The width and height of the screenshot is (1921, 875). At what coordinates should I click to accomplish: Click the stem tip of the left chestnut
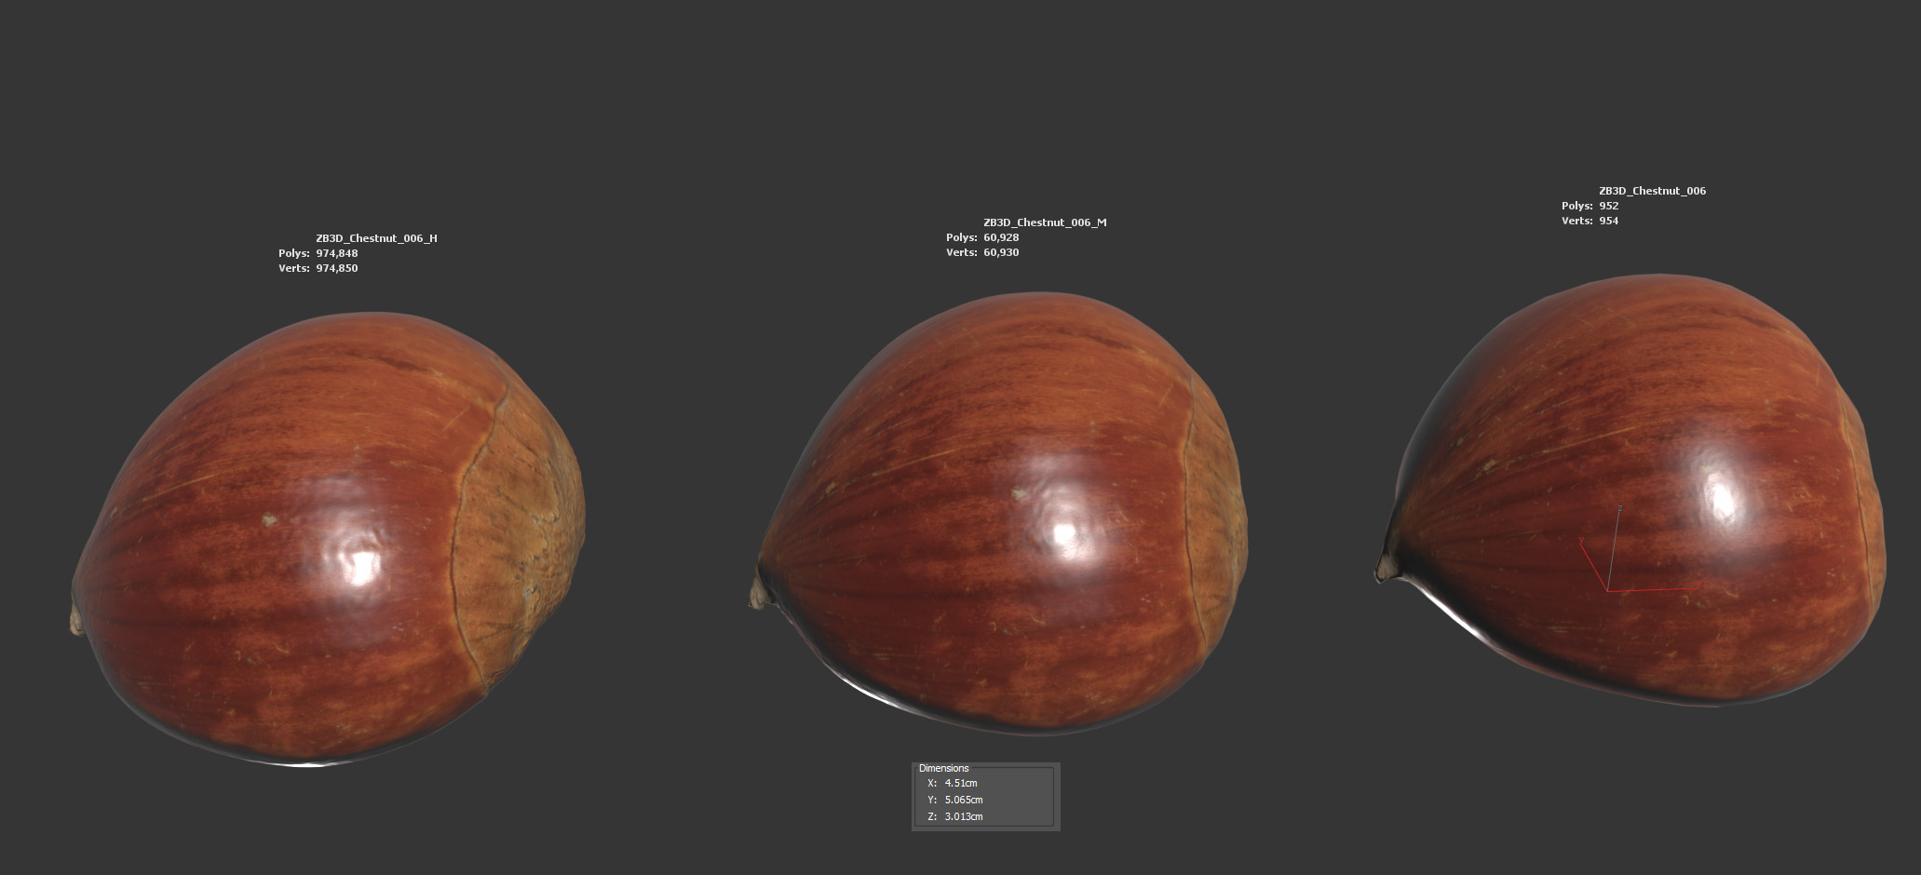(75, 621)
